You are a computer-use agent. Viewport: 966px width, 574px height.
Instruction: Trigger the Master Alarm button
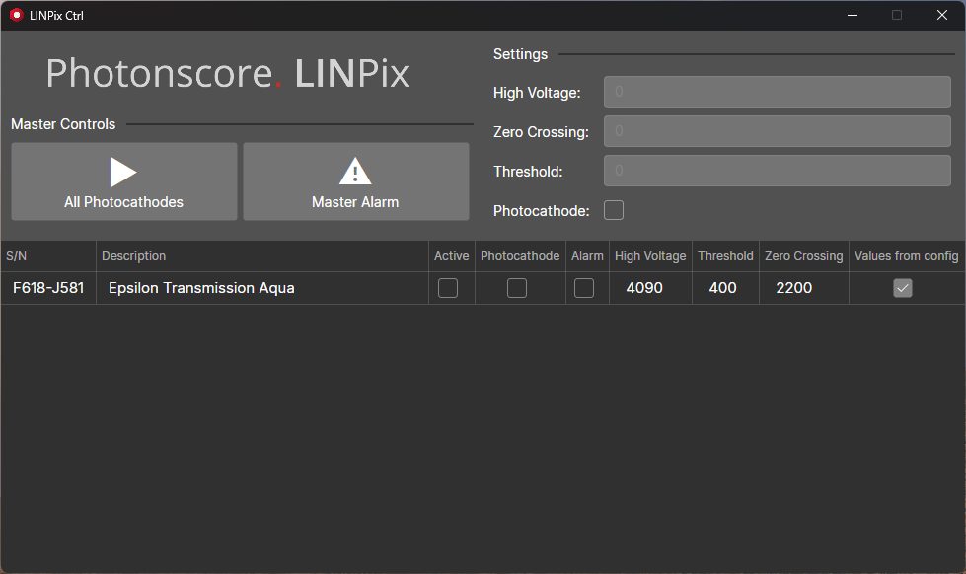coord(356,181)
